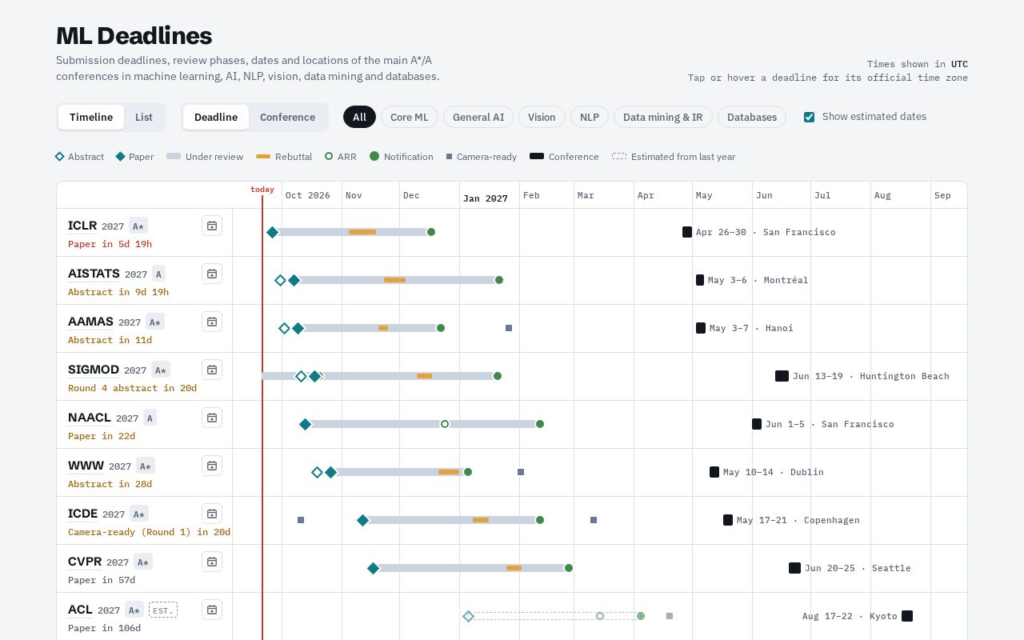Add the AISTATS deadline via its calendar icon
This screenshot has width=1024, height=640.
pyautogui.click(x=212, y=274)
